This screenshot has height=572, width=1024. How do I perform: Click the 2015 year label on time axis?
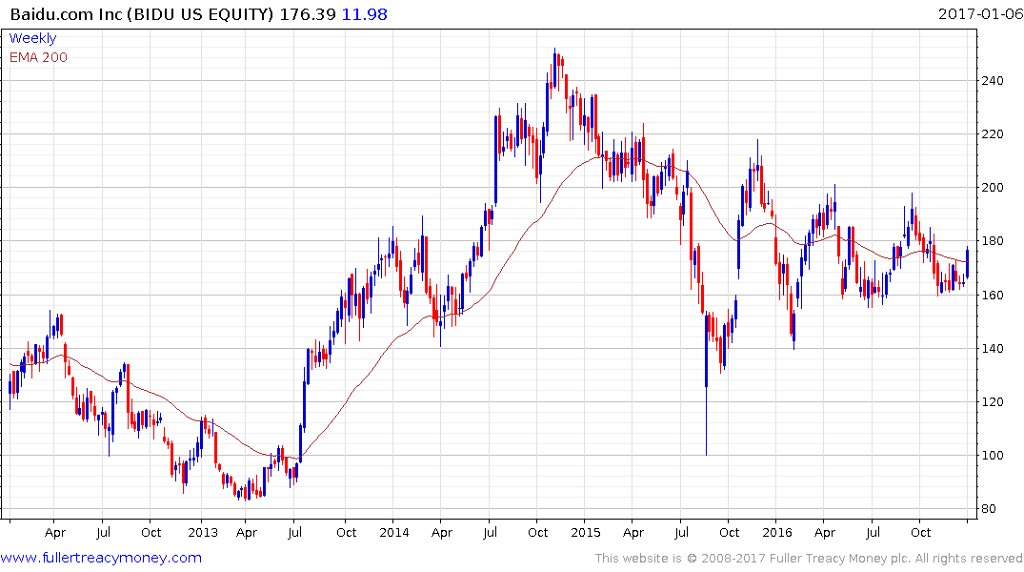[x=585, y=532]
